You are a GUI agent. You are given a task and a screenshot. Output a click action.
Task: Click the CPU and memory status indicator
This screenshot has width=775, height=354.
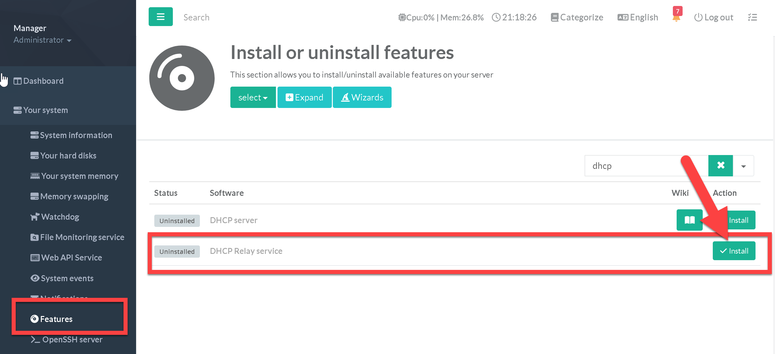click(441, 17)
